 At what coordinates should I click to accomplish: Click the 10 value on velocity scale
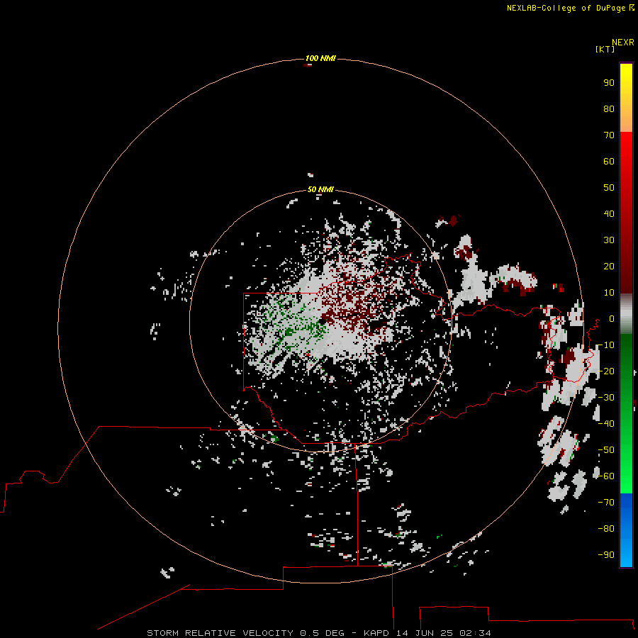pyautogui.click(x=609, y=293)
